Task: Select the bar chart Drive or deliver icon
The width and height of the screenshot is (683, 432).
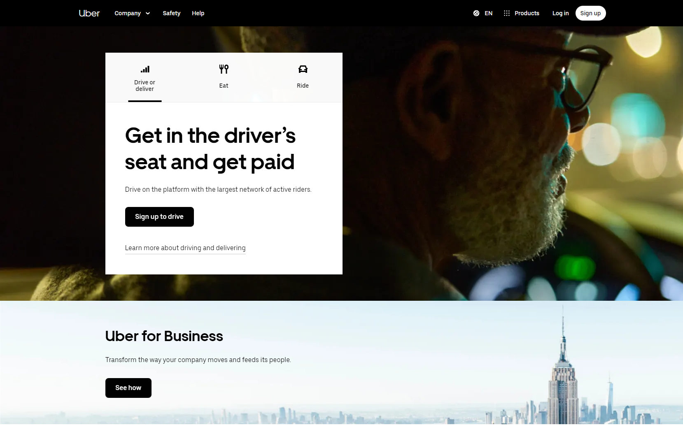Action: coord(145,69)
